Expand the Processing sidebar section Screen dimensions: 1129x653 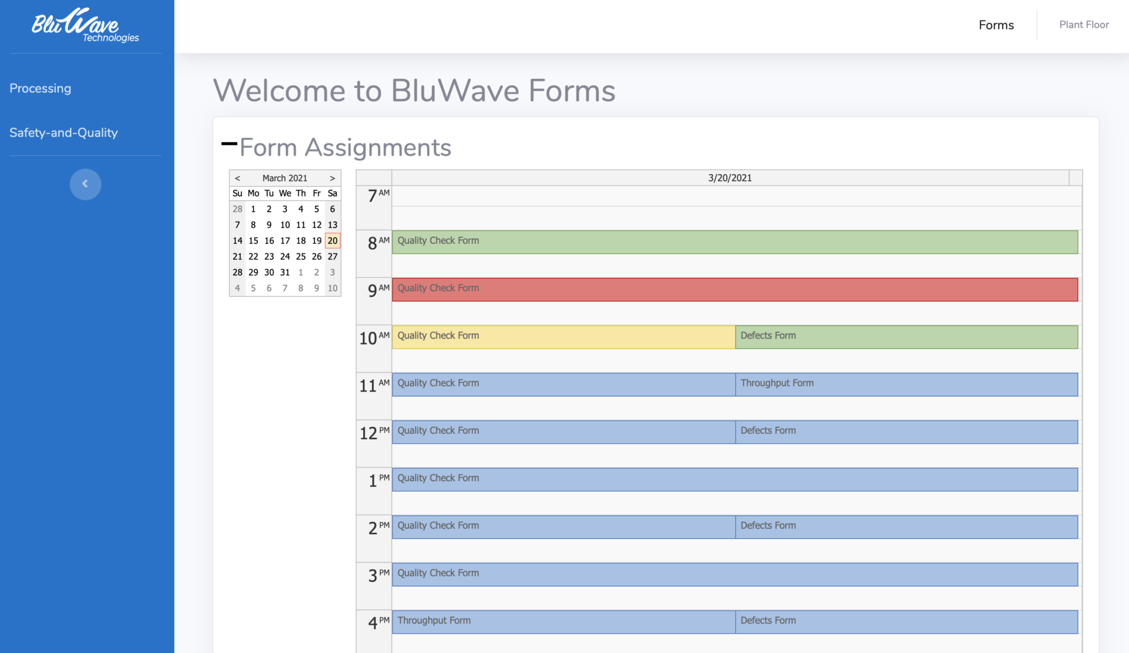pos(40,88)
